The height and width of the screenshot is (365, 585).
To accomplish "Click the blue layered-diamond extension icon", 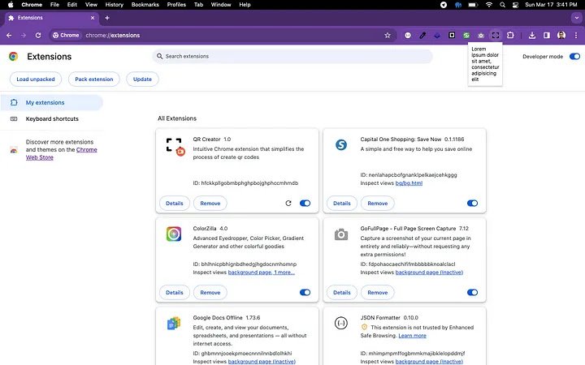I will tap(437, 36).
